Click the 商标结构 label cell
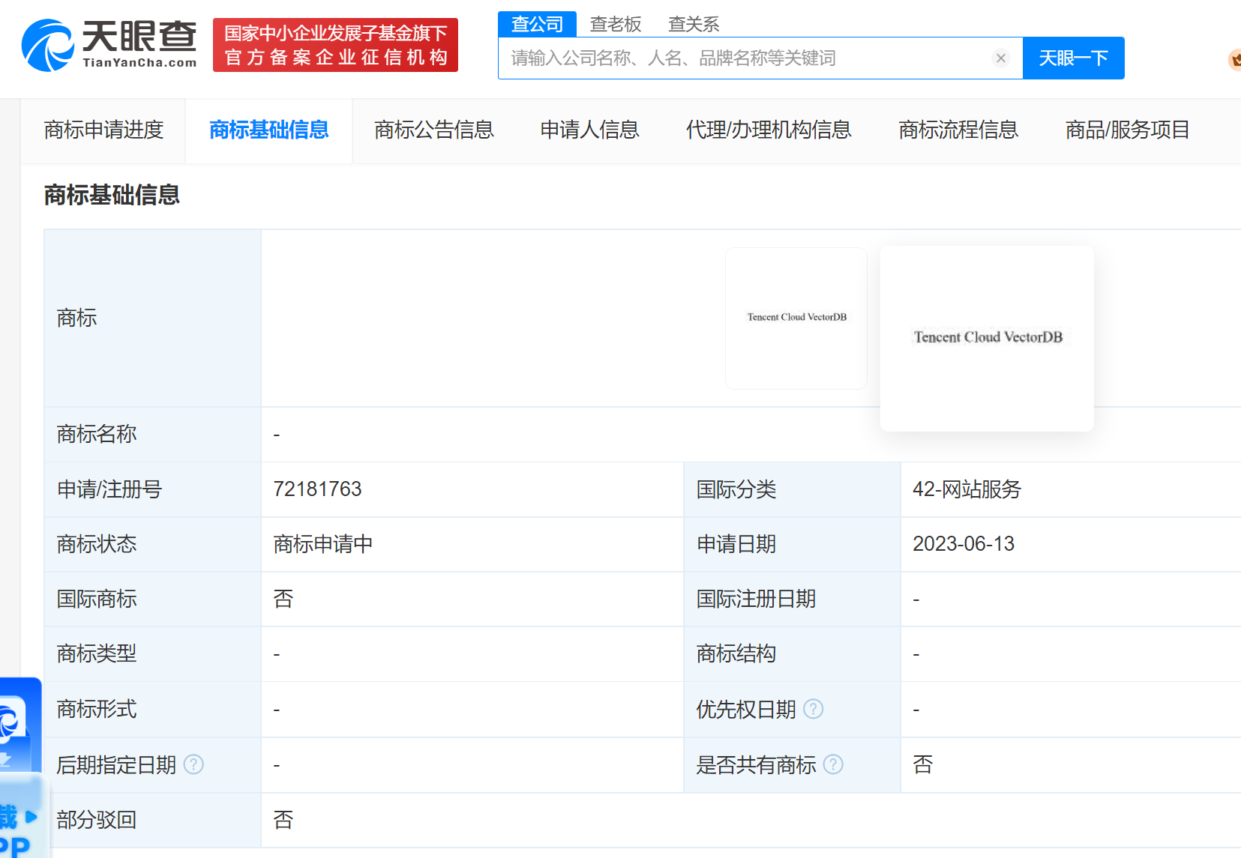Screen dimensions: 1241x858 (x=792, y=653)
